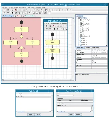The width and height of the screenshot is (110, 118).
Task: Click horizontal scrollbar thumb in Cost Function dialog
Action: tap(61, 111)
